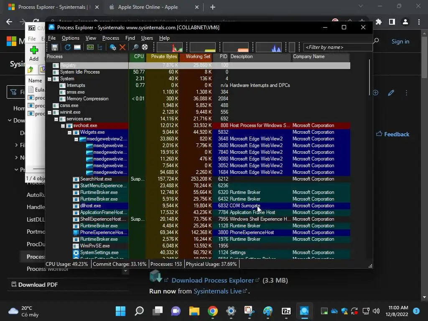
Task: Select the WmiPrvSE.exe process
Action: coord(95,246)
